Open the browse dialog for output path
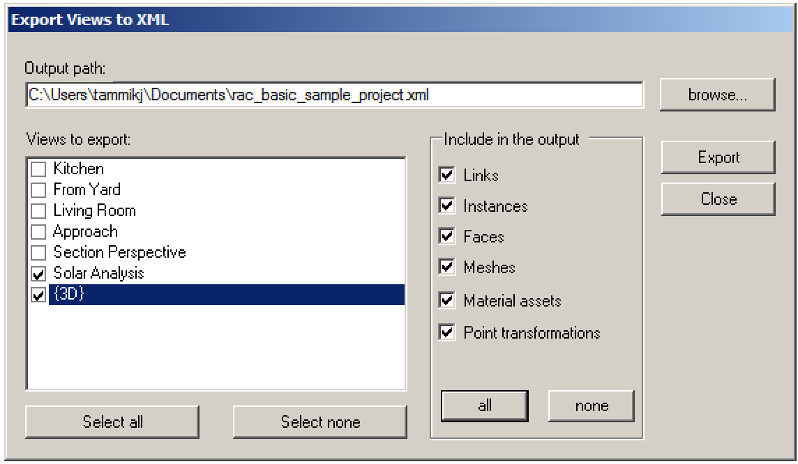 718,94
